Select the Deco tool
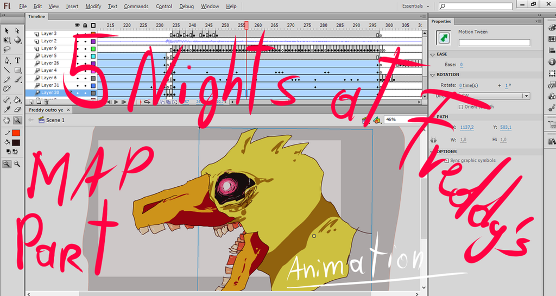The width and height of the screenshot is (556, 296). tap(7, 89)
